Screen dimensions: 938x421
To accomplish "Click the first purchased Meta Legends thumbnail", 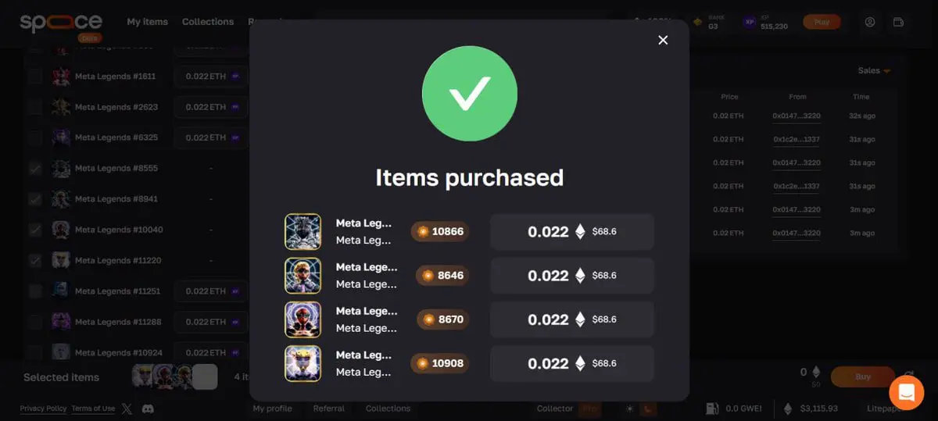I will click(303, 232).
